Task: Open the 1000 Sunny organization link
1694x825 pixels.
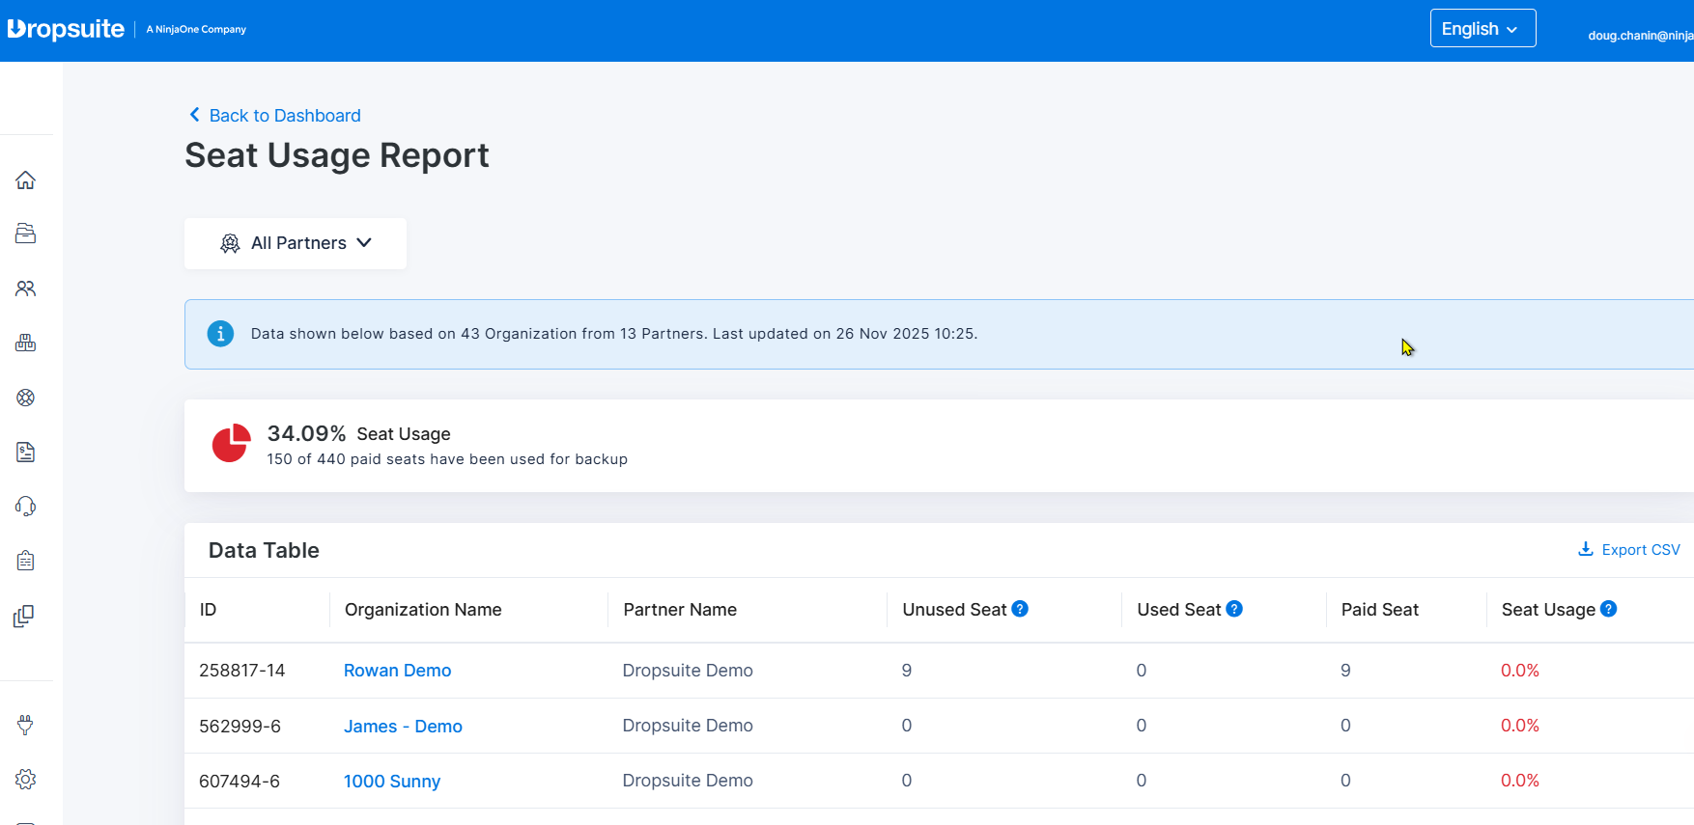Action: coord(392,782)
